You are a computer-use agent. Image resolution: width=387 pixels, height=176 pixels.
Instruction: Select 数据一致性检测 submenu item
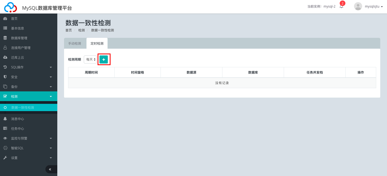(x=29, y=108)
